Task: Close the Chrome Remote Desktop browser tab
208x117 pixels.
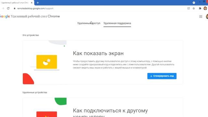Action: [32, 3]
